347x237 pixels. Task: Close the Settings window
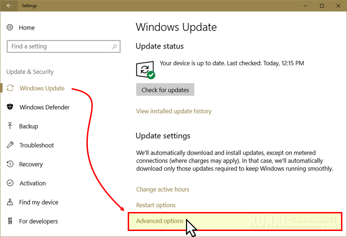tap(338, 6)
